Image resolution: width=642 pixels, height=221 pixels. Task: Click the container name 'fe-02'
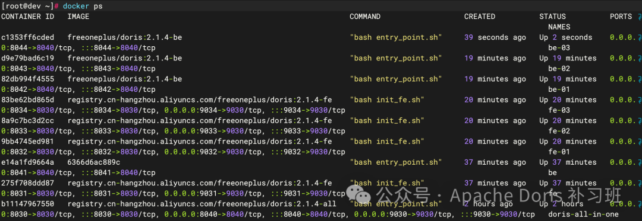tap(559, 131)
